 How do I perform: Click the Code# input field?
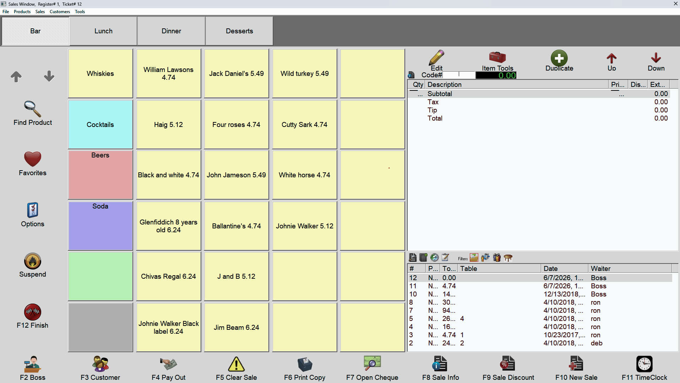tap(458, 75)
